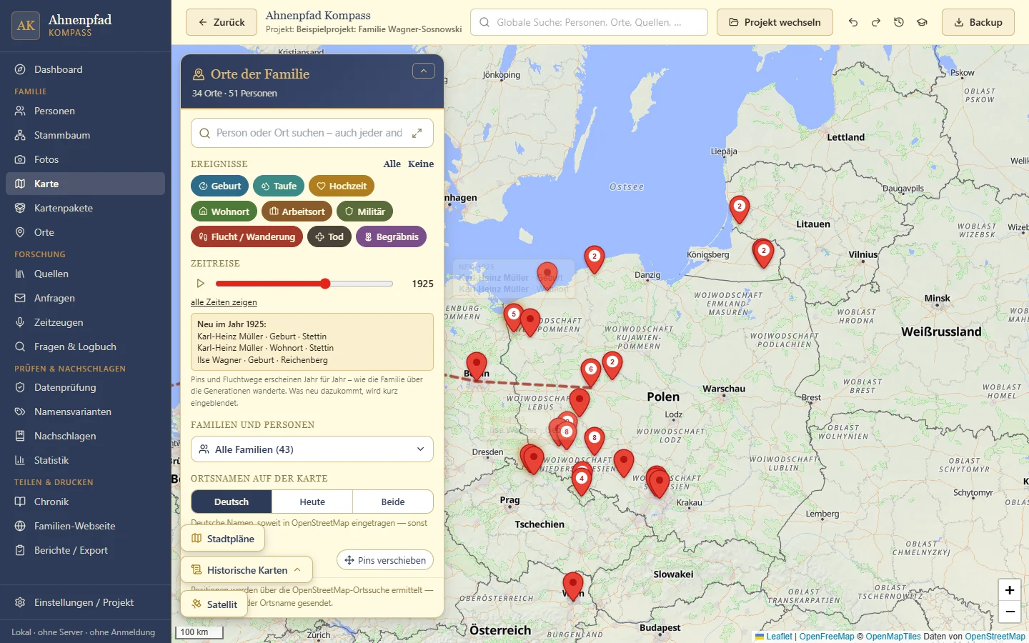The width and height of the screenshot is (1029, 643).
Task: Go to Kartenpakete
Action: (85, 208)
